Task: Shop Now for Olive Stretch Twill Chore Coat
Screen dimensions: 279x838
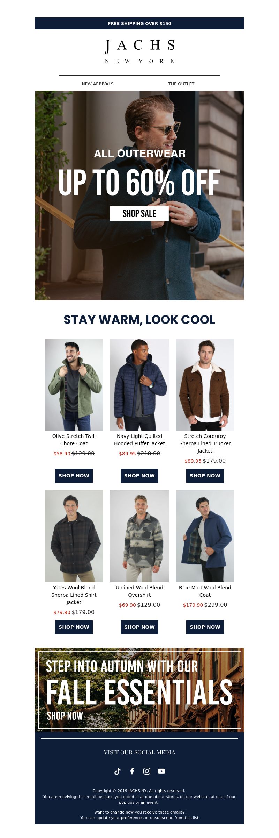Action: 74,476
